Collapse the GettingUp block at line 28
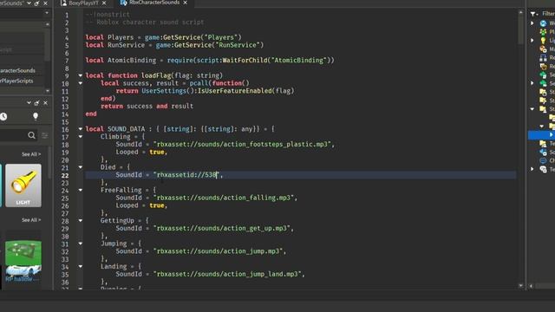The image size is (555, 312). tap(81, 220)
